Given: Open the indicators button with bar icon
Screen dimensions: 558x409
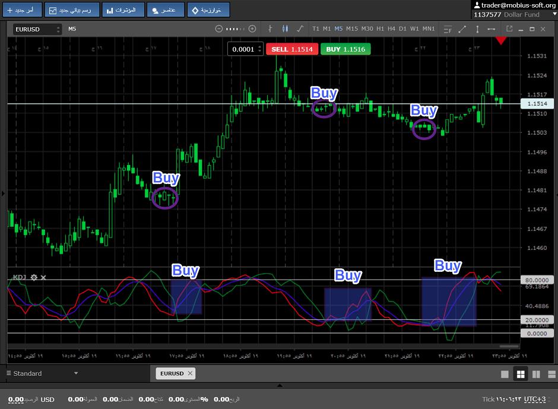Looking at the screenshot, I should click(x=123, y=9).
